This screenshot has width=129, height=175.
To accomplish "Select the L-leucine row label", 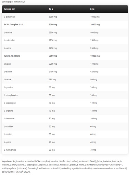I will tap(8, 32).
